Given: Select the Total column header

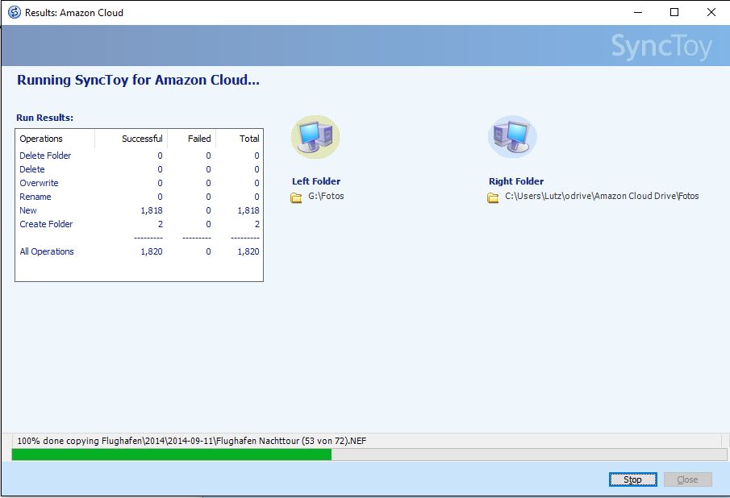Looking at the screenshot, I should [x=240, y=139].
